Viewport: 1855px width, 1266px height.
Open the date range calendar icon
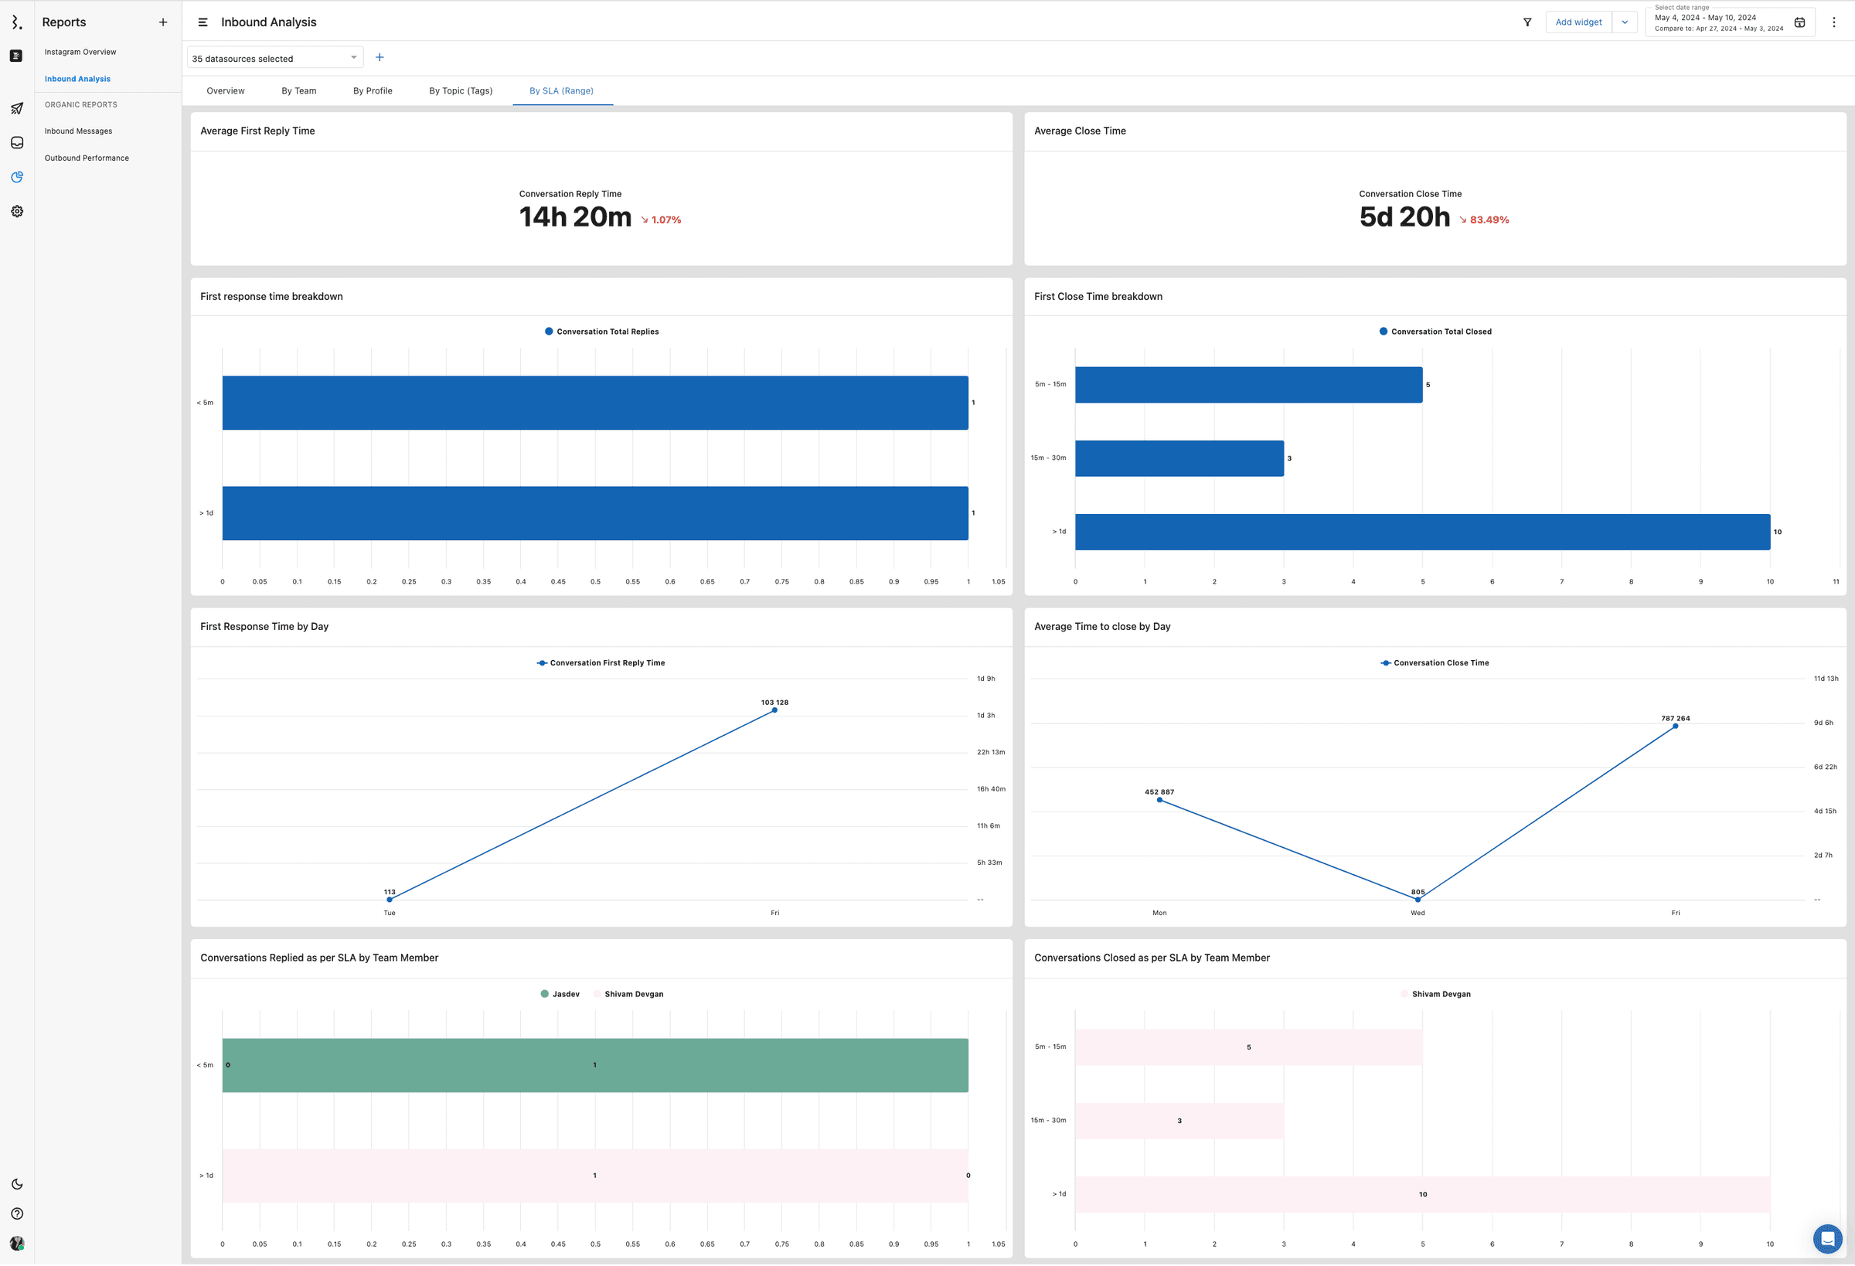1799,22
